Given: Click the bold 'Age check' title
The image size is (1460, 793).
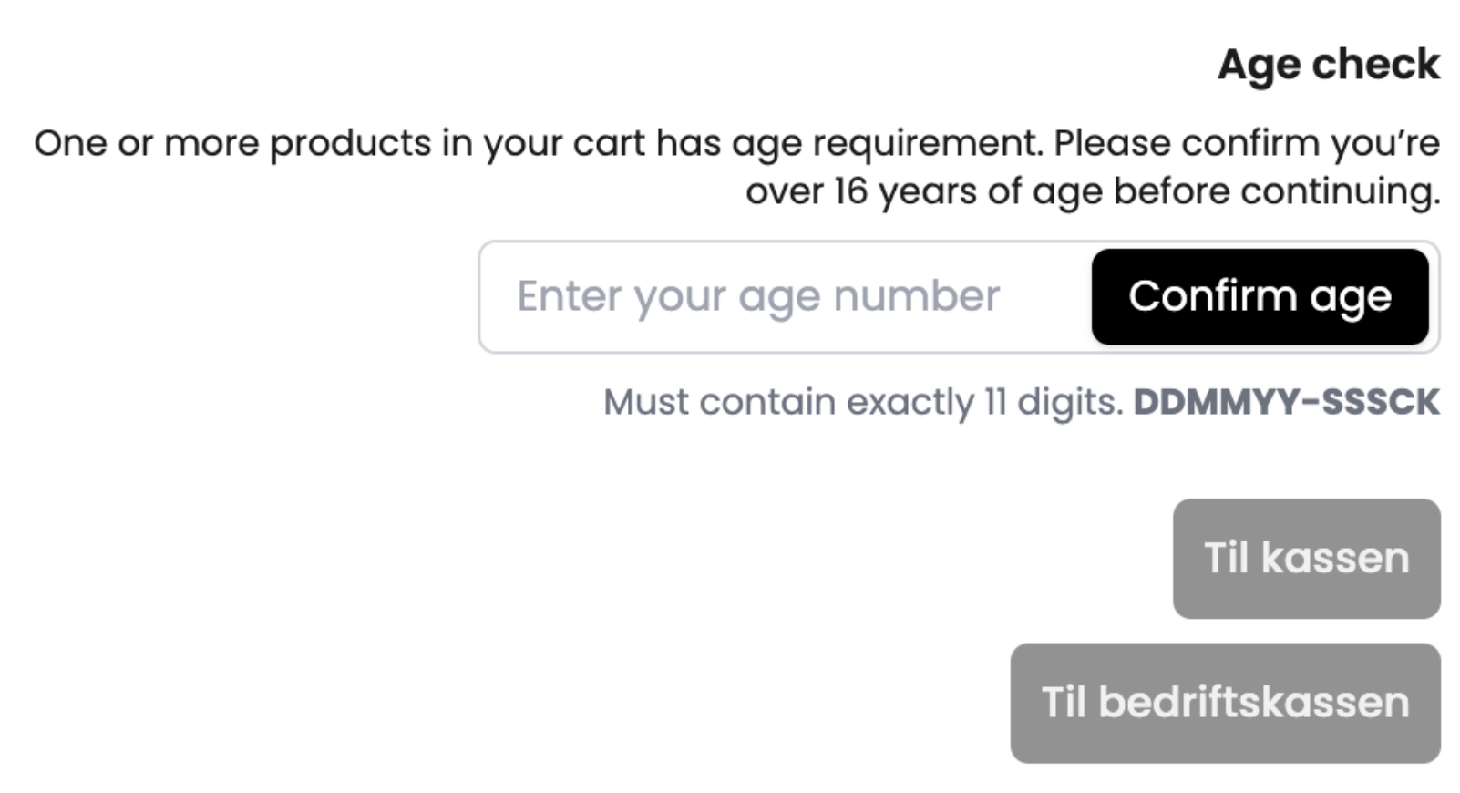Looking at the screenshot, I should point(1328,65).
